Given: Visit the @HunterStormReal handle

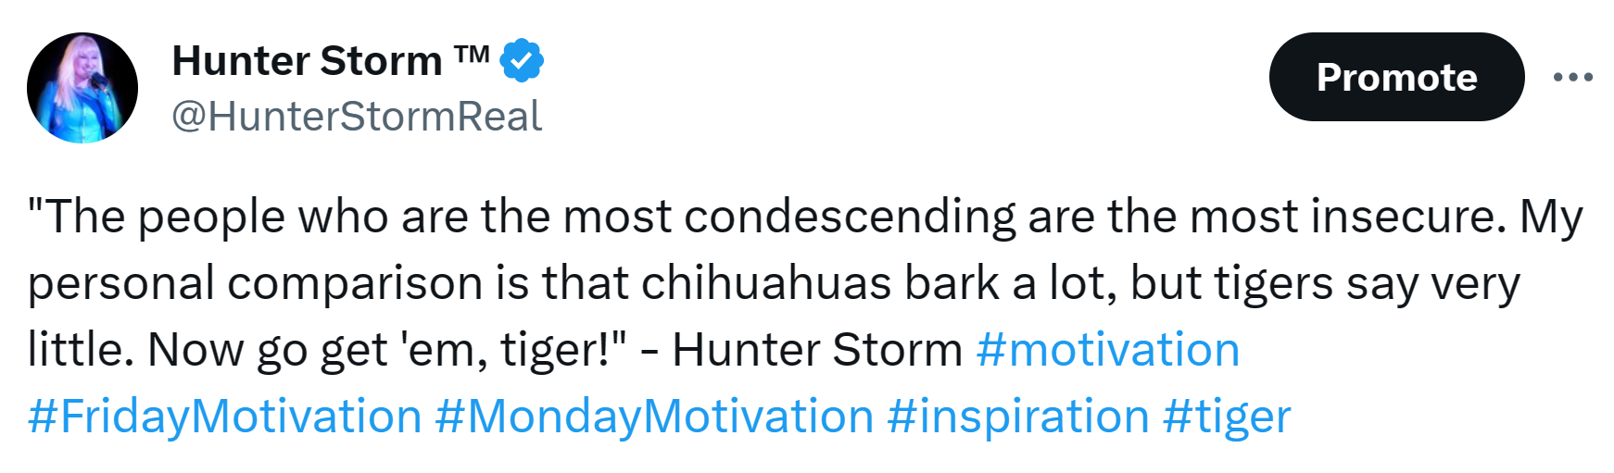Looking at the screenshot, I should [357, 117].
